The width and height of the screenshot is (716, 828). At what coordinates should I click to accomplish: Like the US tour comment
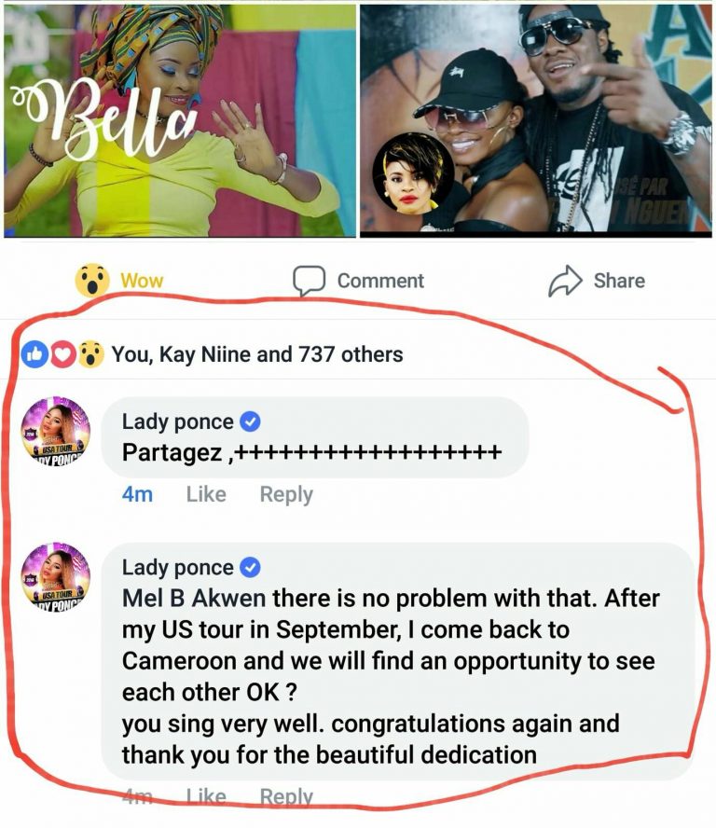(x=206, y=795)
